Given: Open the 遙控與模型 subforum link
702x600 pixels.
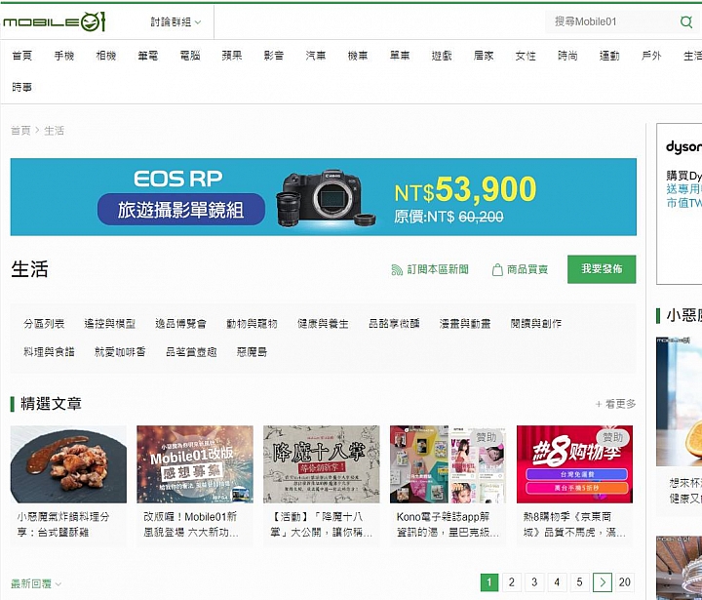Looking at the screenshot, I should 109,324.
